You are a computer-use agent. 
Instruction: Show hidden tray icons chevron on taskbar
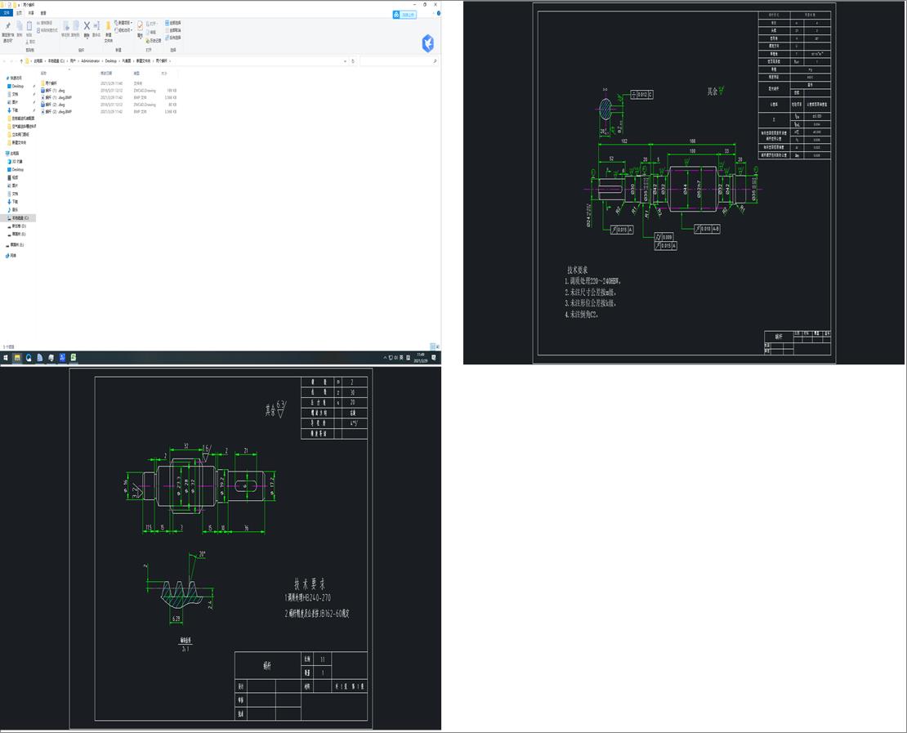click(385, 358)
